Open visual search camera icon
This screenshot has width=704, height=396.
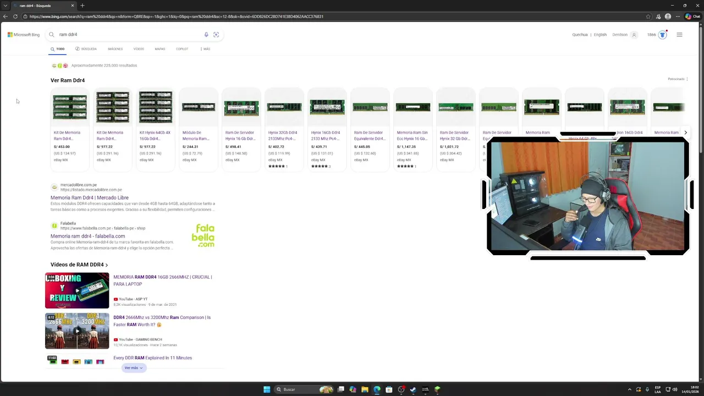(x=216, y=35)
